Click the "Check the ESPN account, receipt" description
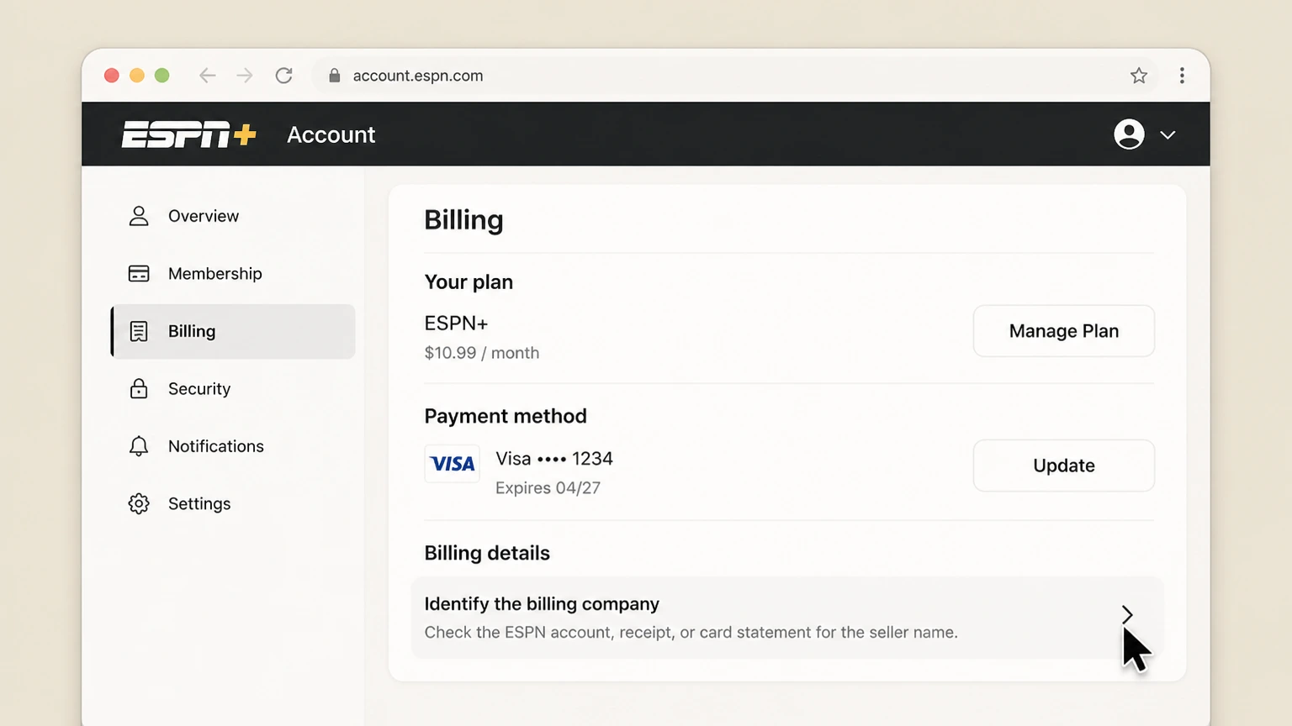Viewport: 1292px width, 726px height. pos(691,632)
